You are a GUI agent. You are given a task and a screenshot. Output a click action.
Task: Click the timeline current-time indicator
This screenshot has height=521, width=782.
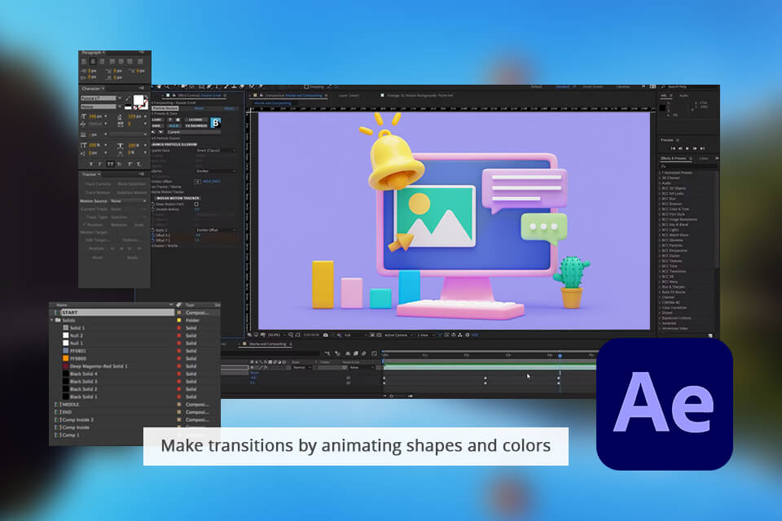(x=560, y=356)
